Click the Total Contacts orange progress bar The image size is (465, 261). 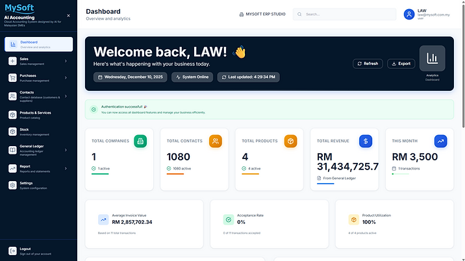point(175,174)
